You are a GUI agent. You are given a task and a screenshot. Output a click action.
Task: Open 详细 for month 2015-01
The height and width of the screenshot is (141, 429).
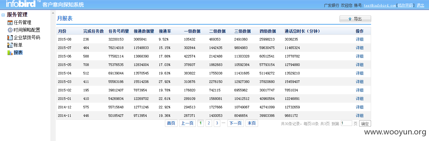359,99
